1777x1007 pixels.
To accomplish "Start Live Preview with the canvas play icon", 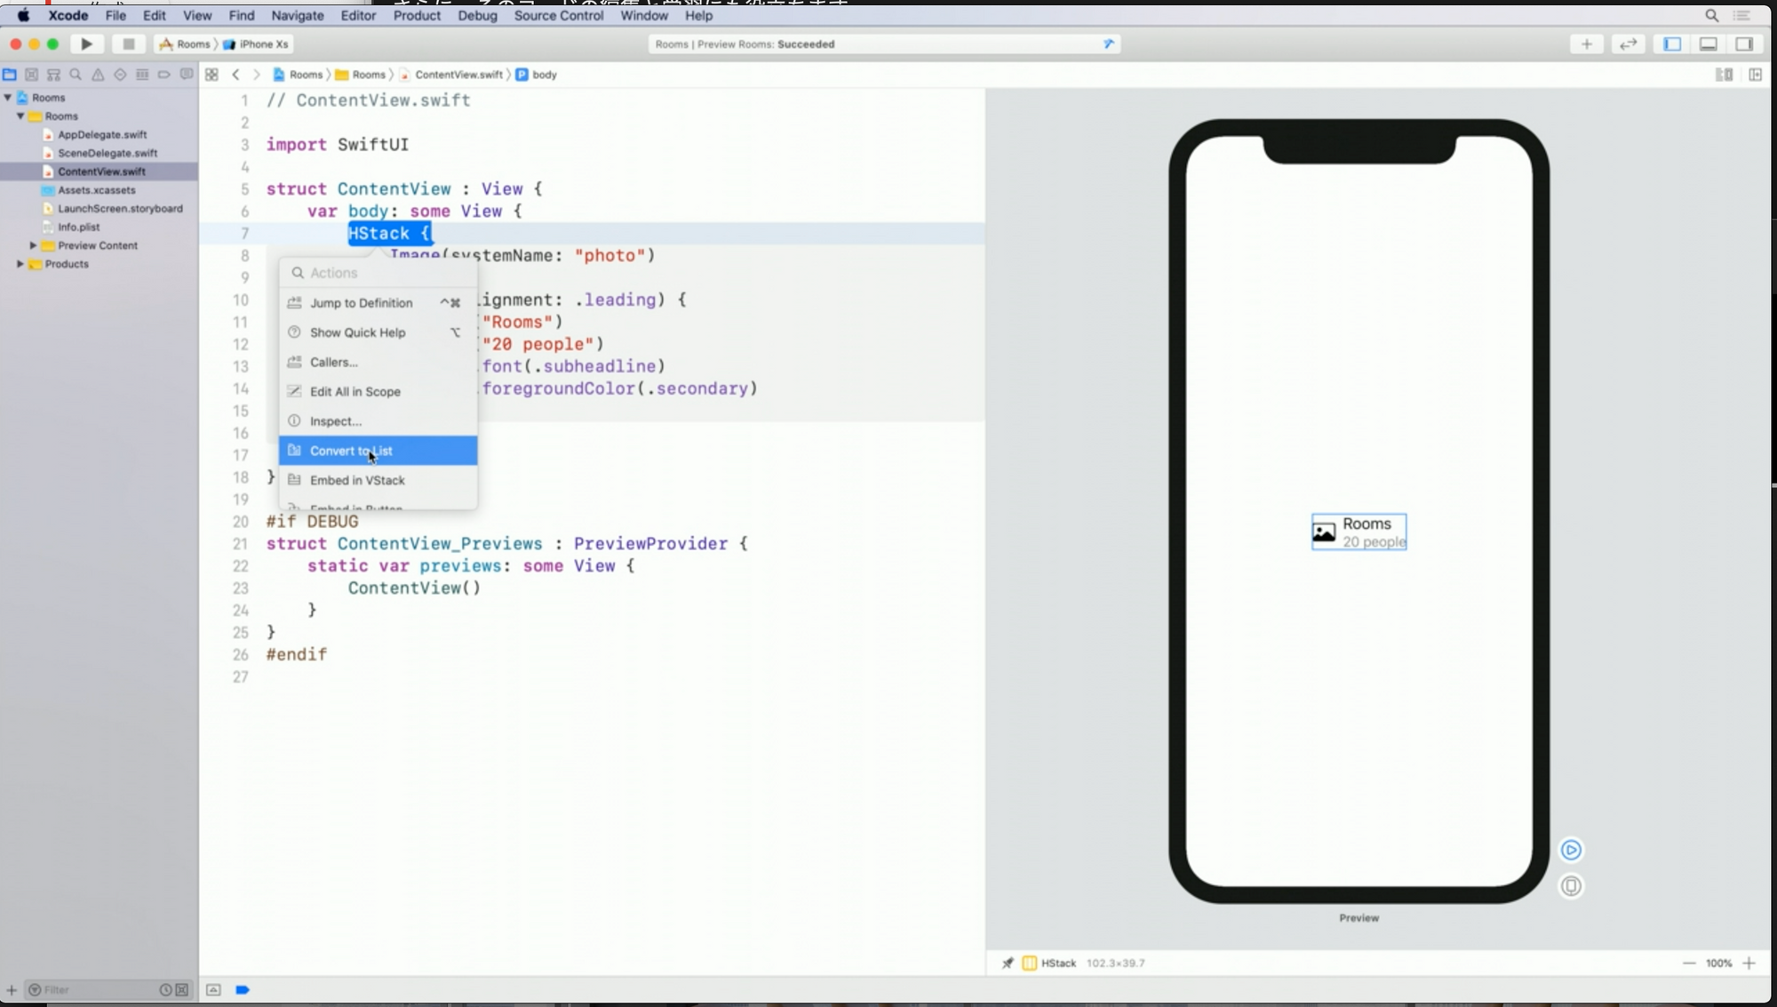I will click(1571, 850).
